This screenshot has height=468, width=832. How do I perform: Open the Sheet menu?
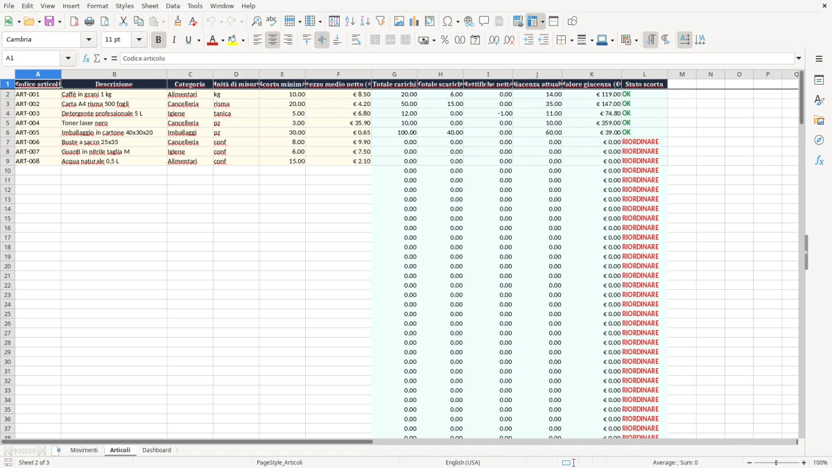(150, 6)
